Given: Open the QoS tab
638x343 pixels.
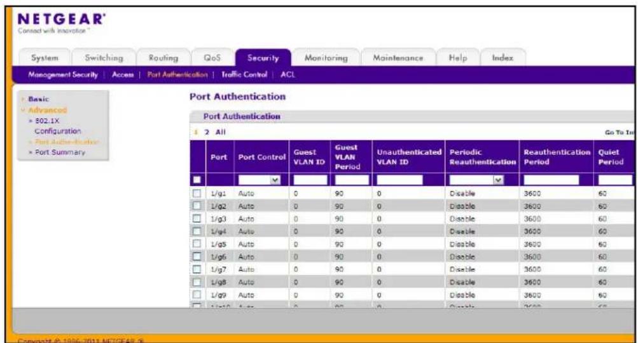Looking at the screenshot, I should point(212,58).
